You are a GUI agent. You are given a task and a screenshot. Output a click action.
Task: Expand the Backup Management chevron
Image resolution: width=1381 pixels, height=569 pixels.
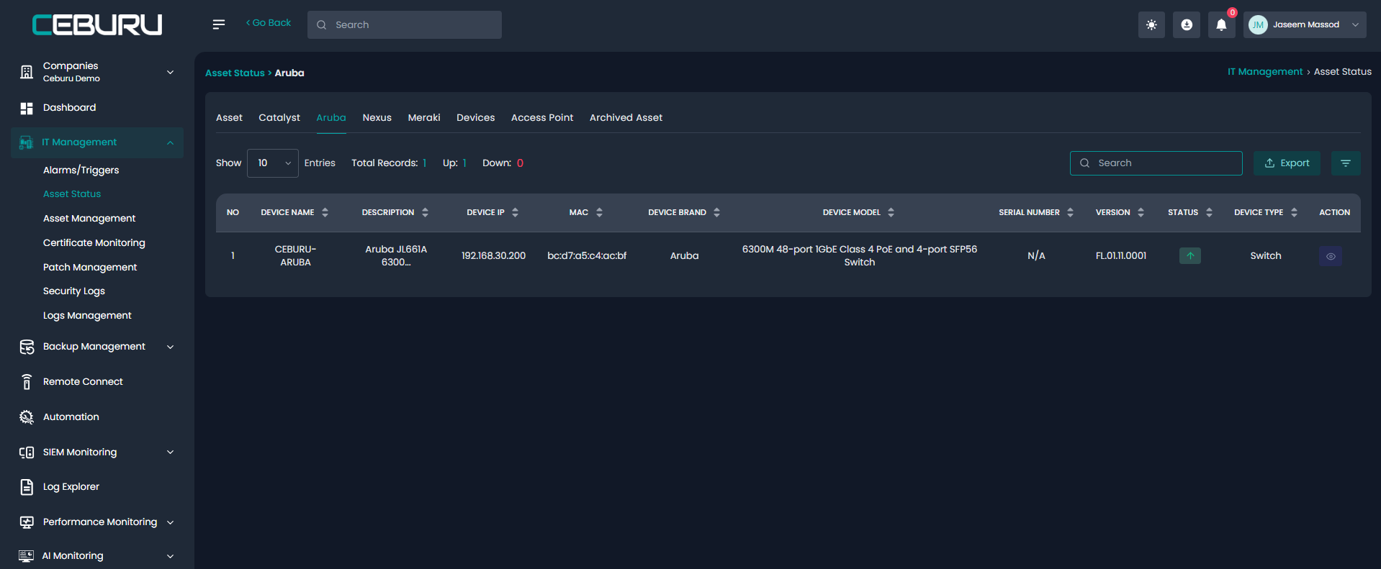point(171,347)
